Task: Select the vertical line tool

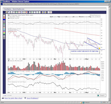Action: click(x=14, y=12)
